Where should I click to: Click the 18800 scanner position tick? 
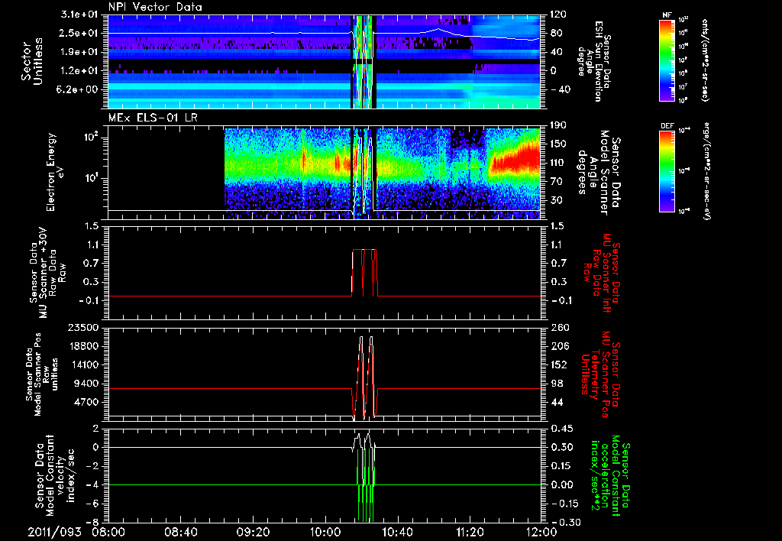[82, 346]
